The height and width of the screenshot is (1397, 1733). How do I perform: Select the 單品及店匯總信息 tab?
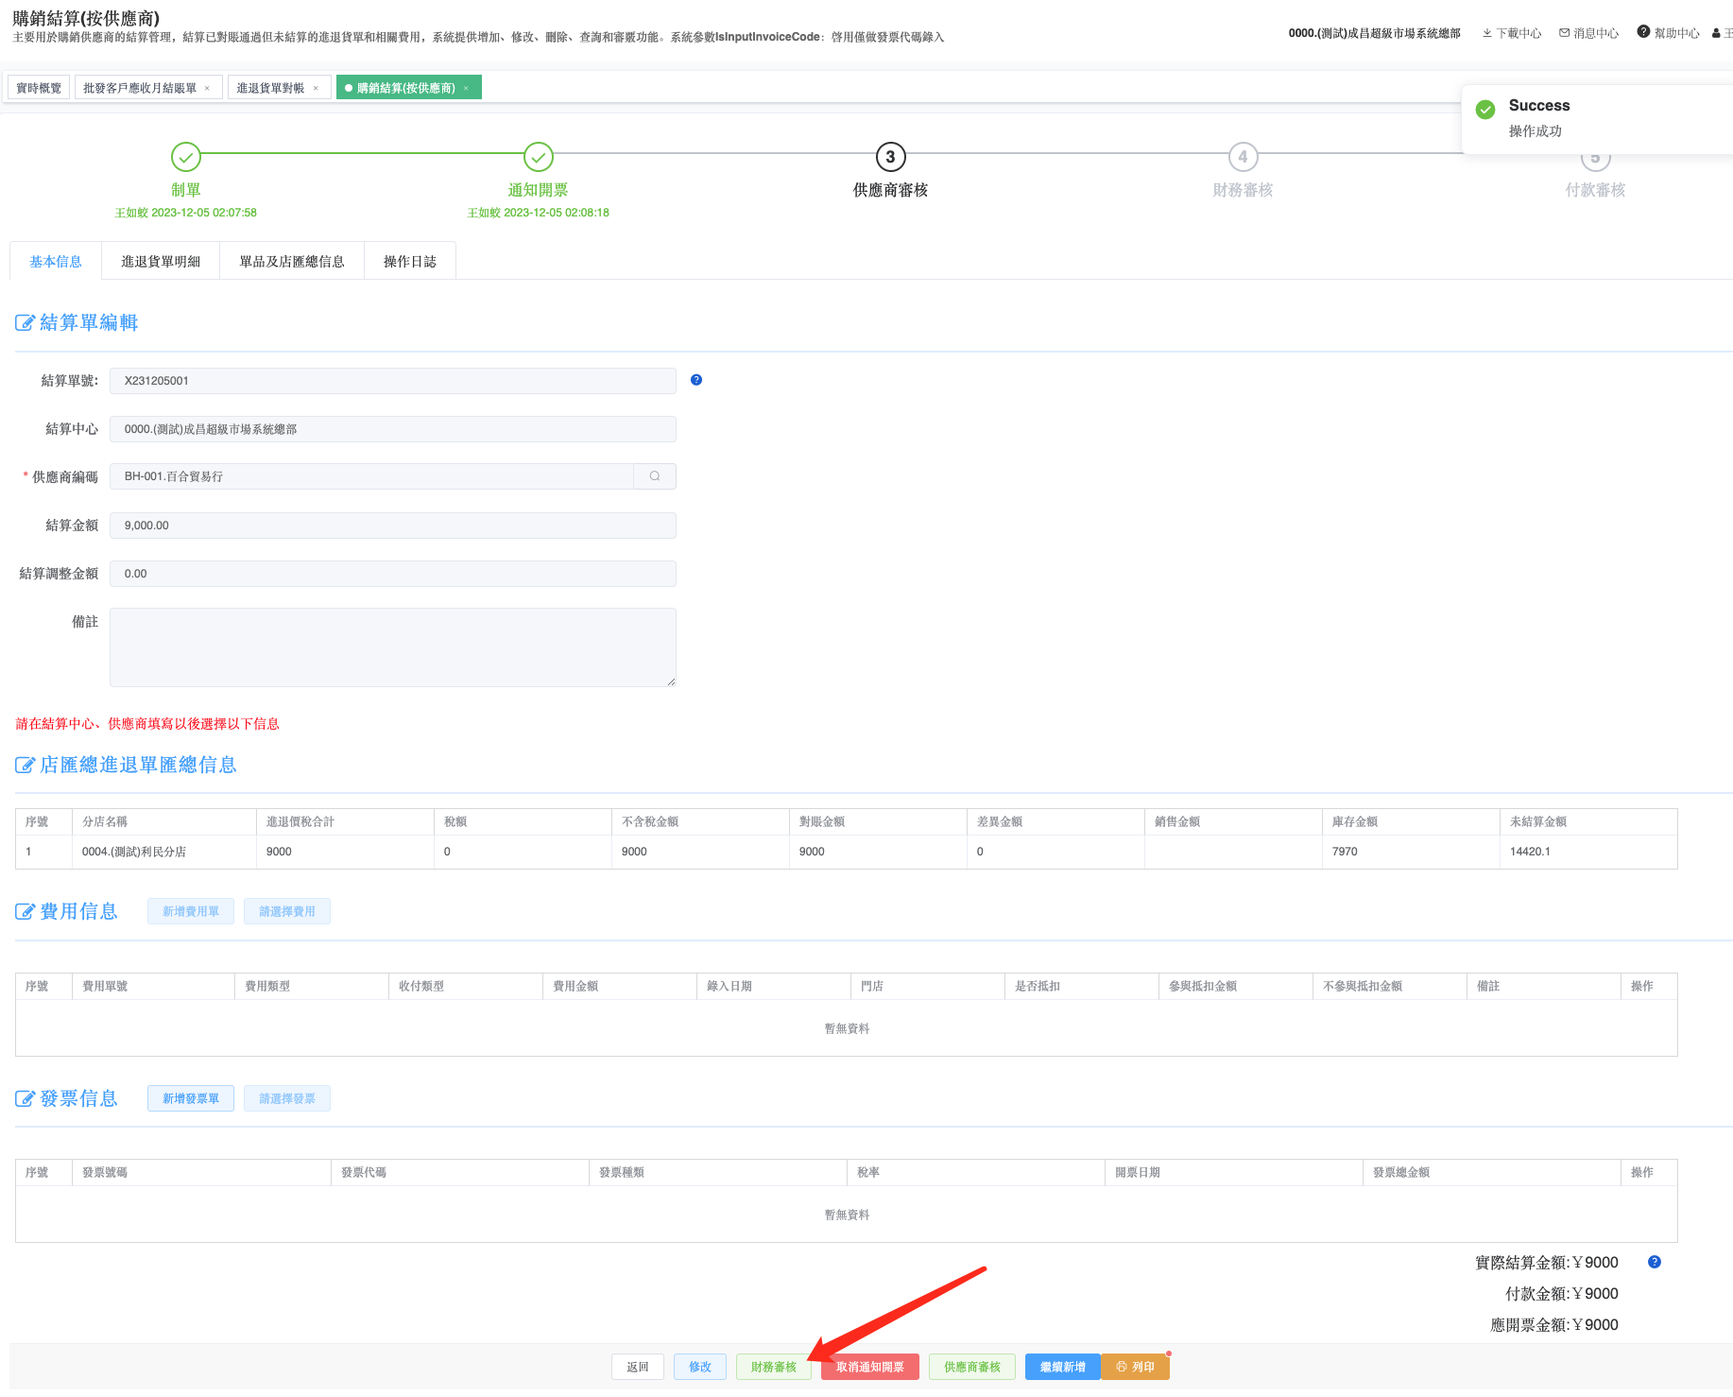291,262
